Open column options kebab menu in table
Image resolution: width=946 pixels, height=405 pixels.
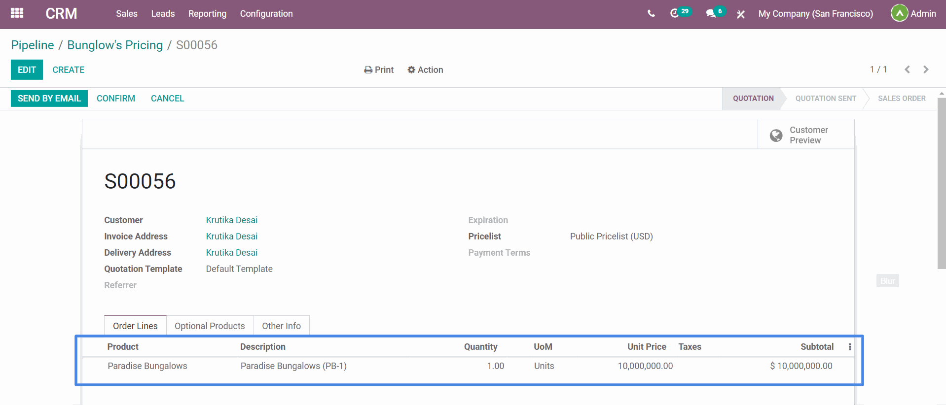click(x=849, y=347)
